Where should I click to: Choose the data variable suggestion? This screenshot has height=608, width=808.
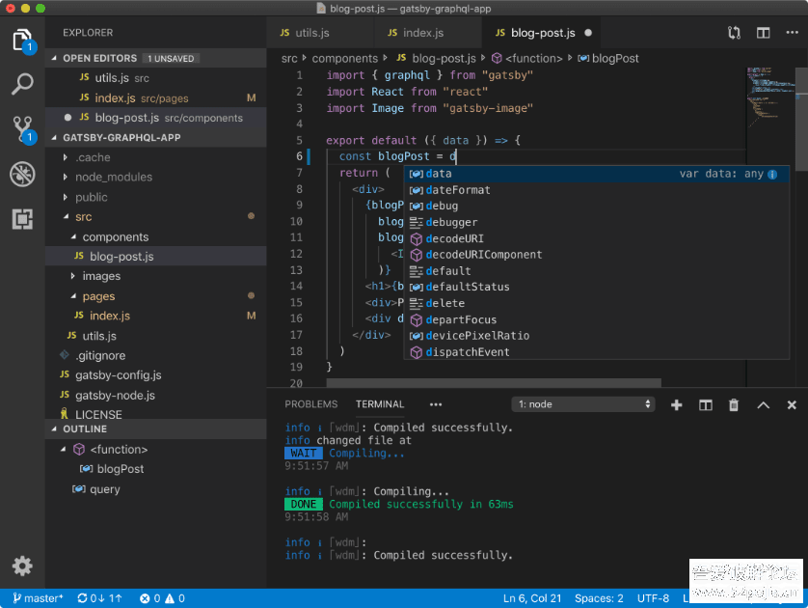[596, 174]
